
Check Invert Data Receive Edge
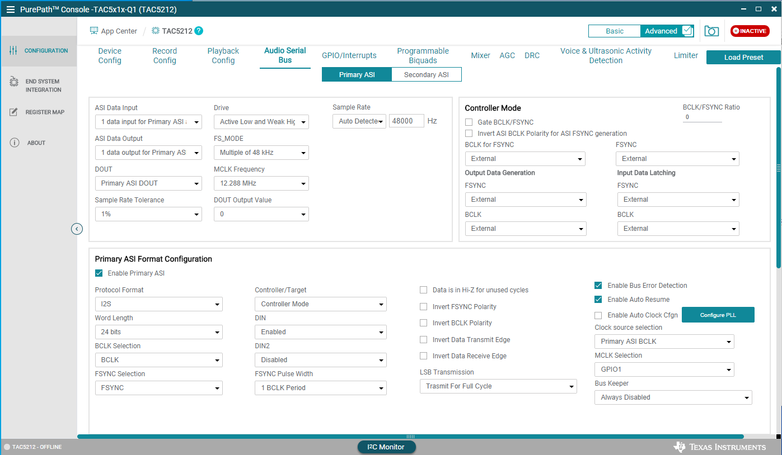tap(424, 356)
